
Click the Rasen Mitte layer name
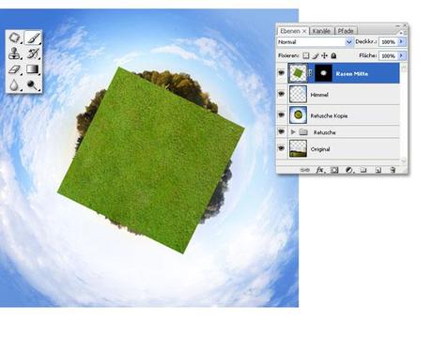point(352,74)
